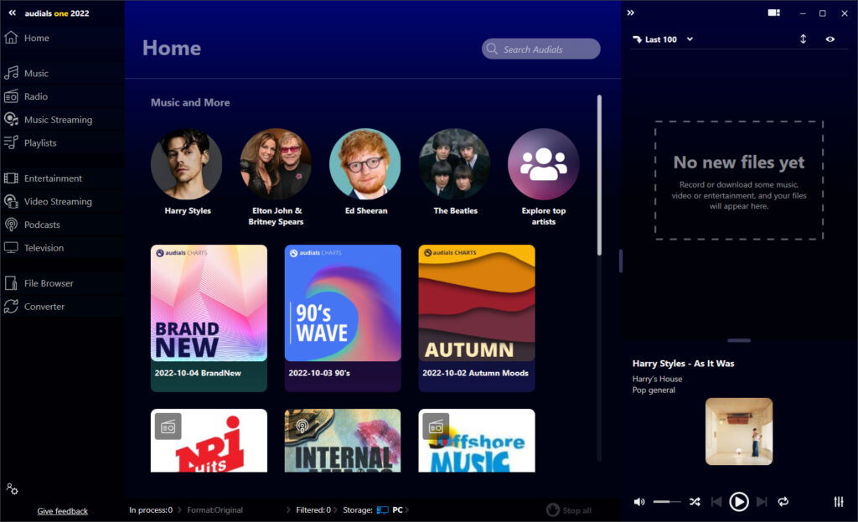
Task: Open the 2022-10-04 BrandNew chart
Action: (209, 318)
